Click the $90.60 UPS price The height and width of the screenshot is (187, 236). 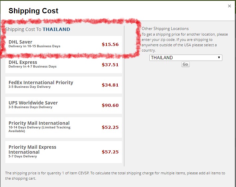pos(110,105)
